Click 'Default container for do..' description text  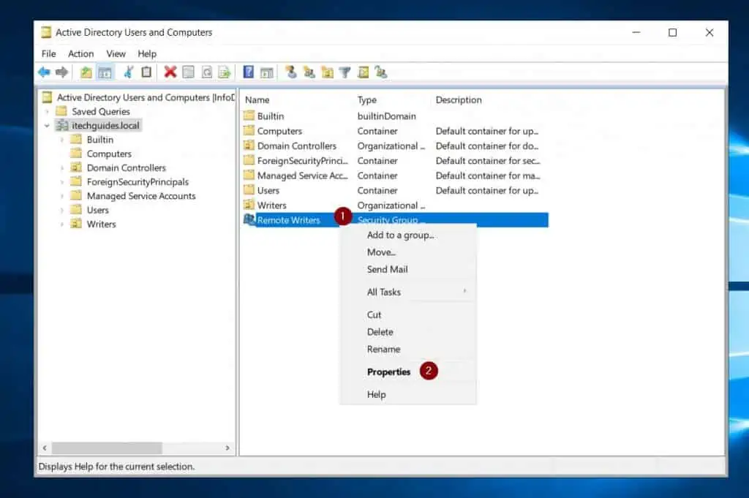coord(487,146)
